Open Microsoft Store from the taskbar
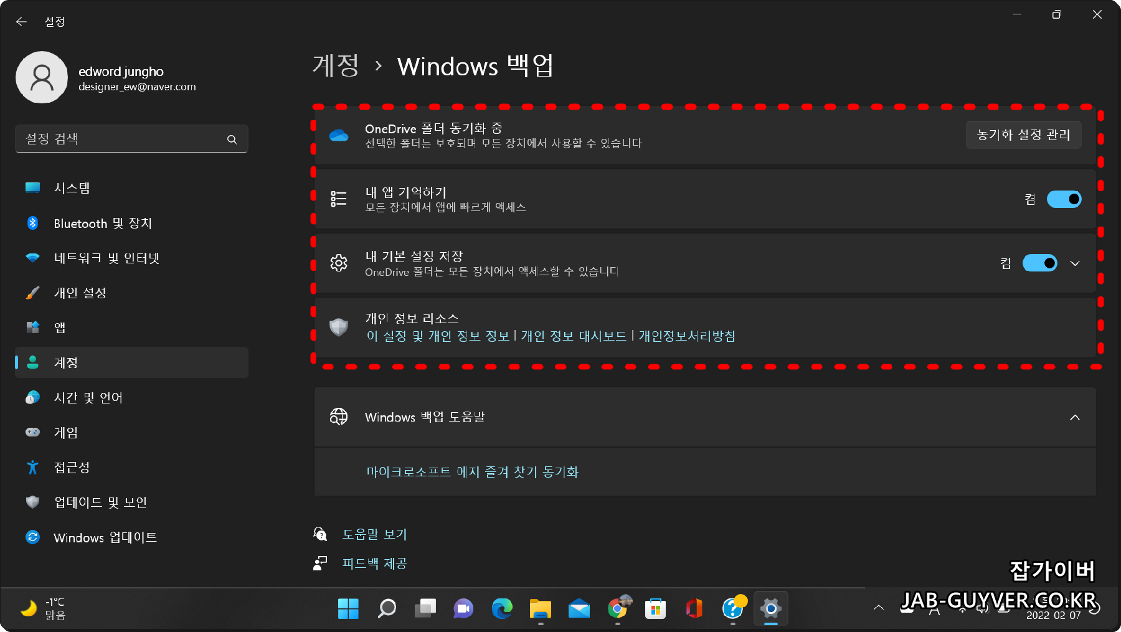The image size is (1121, 632). pos(656,608)
